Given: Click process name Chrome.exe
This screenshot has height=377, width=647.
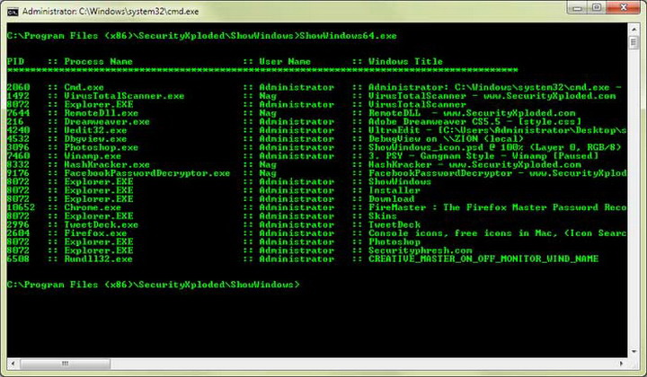Looking at the screenshot, I should [x=93, y=207].
